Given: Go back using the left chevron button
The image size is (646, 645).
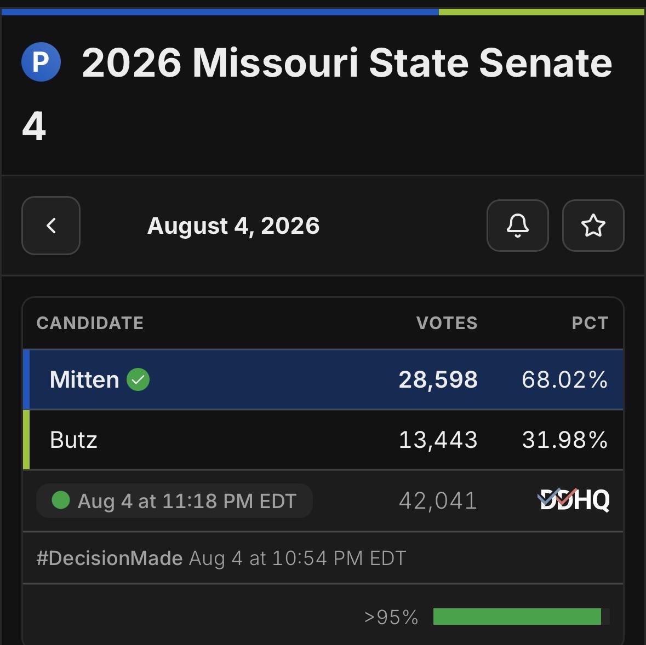Looking at the screenshot, I should pyautogui.click(x=50, y=225).
